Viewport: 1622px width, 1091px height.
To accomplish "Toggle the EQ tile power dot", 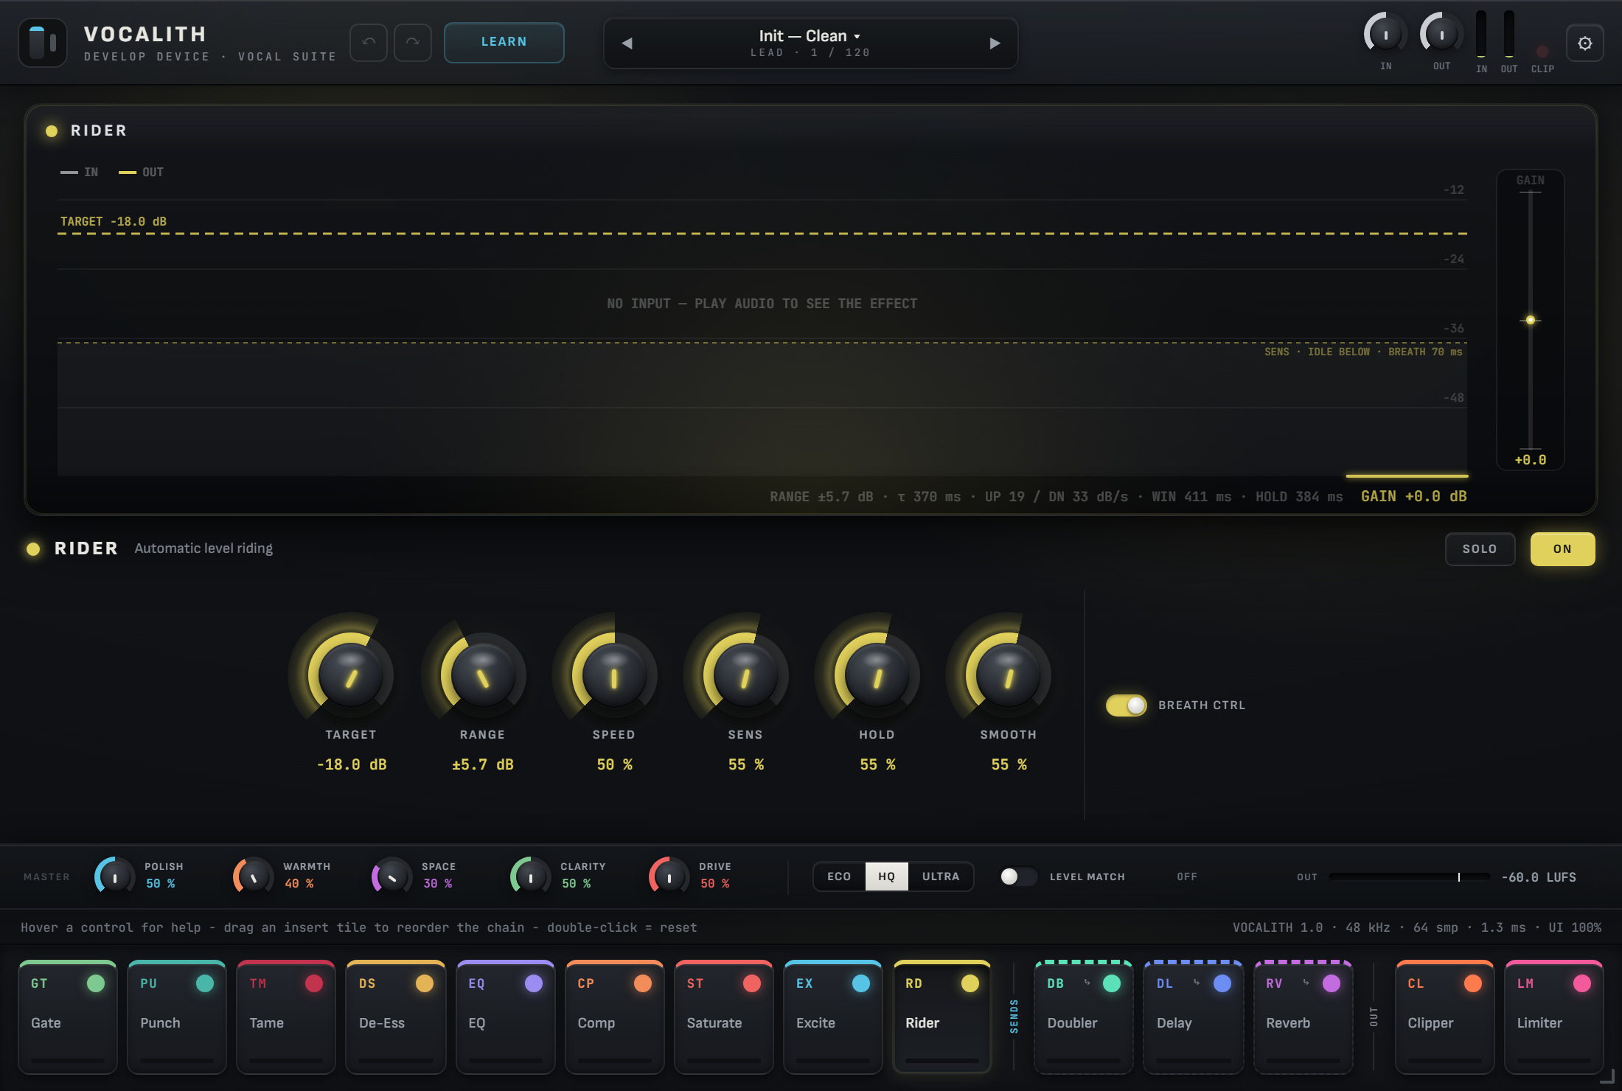I will coord(534,983).
